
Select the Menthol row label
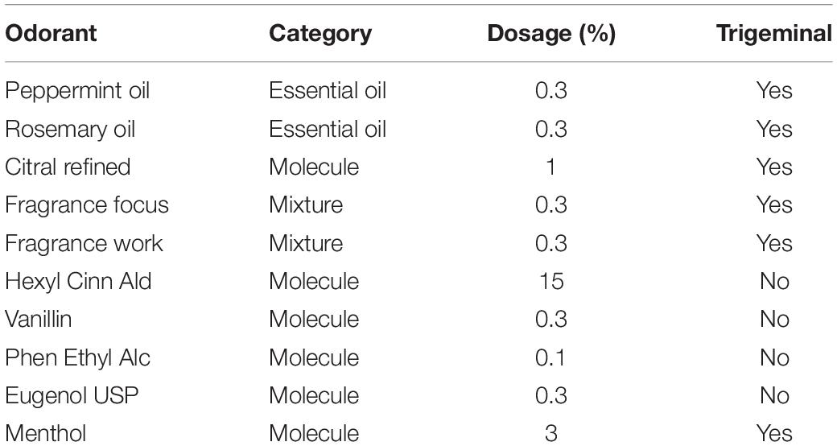coord(45,434)
